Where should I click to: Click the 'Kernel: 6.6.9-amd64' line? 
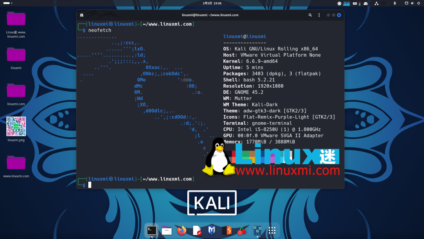250,61
